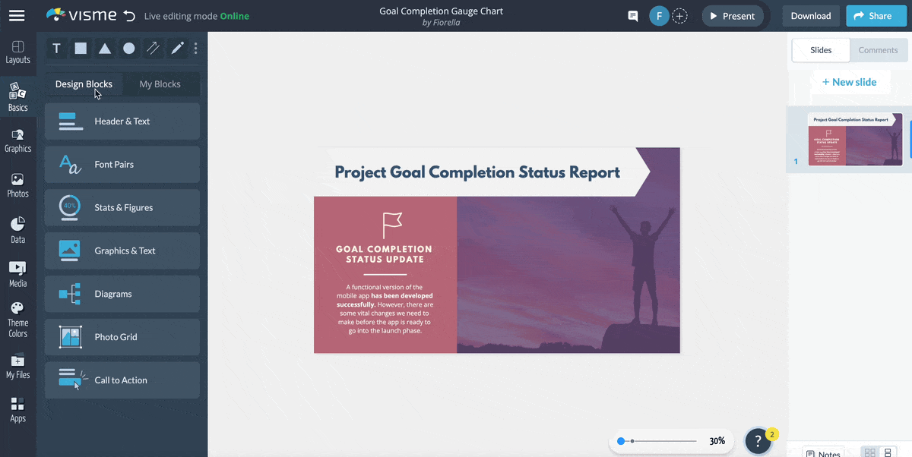The height and width of the screenshot is (457, 912).
Task: Click the Present button
Action: 732,15
